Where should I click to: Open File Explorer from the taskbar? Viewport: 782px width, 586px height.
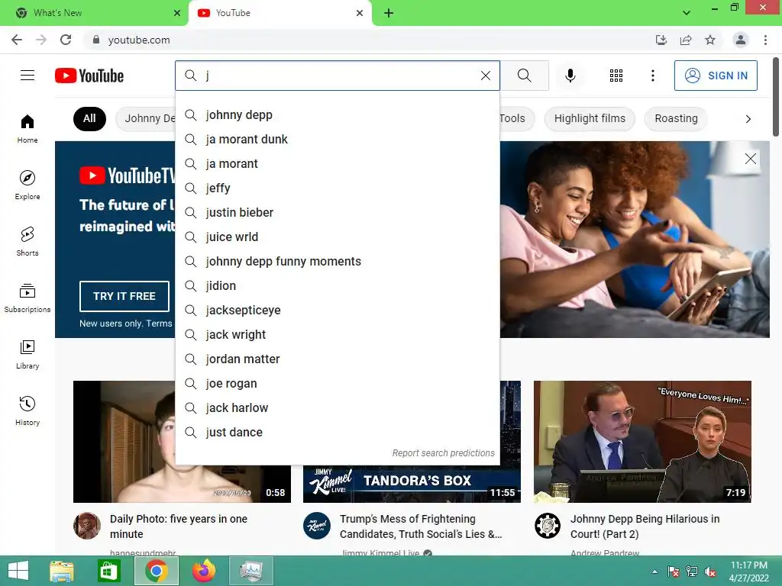coord(62,571)
